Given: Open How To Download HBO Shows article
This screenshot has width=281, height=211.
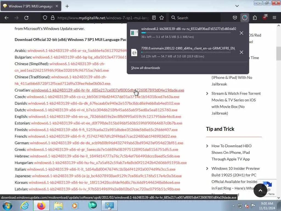Looking at the screenshot, I should (x=231, y=152).
